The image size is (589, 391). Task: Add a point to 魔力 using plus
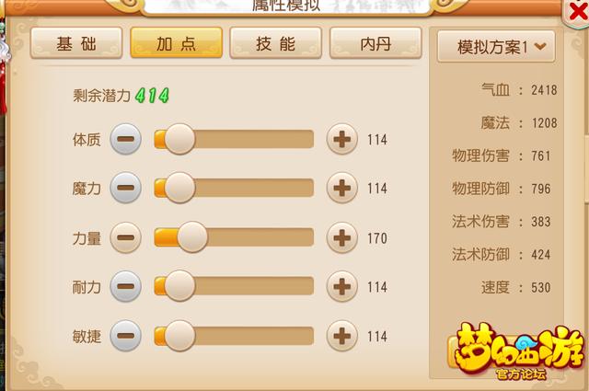[x=341, y=188]
